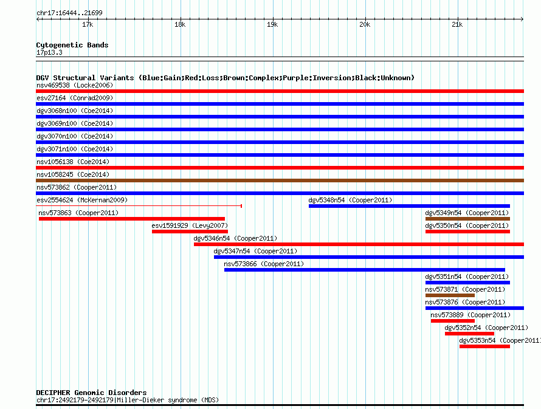Select dgv3069n100 (Coe2014) variant bar
This screenshot has height=409, width=541.
(x=280, y=129)
